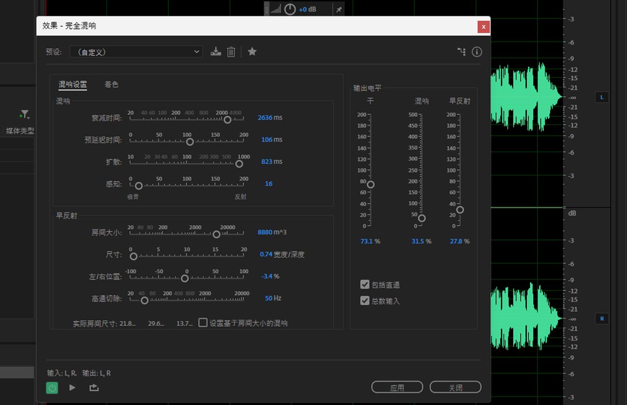Image resolution: width=627 pixels, height=405 pixels.
Task: Click the 输出: L, R channel text
Action: pyautogui.click(x=96, y=373)
